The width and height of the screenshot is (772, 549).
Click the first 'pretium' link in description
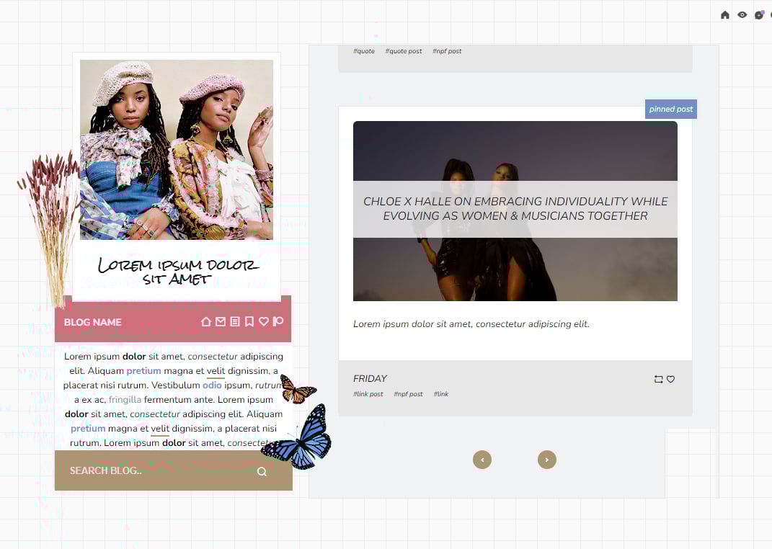tap(143, 371)
